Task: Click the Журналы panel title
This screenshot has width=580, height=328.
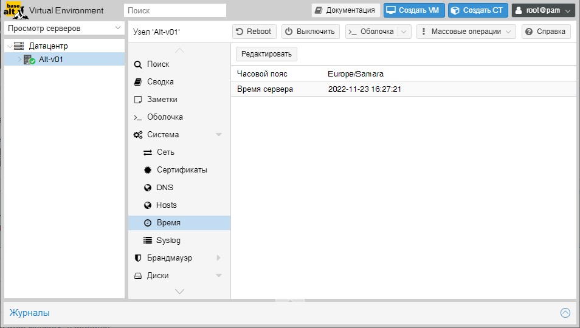Action: pos(29,313)
